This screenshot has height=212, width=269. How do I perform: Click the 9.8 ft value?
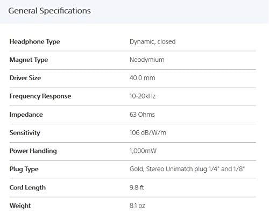click(x=137, y=188)
